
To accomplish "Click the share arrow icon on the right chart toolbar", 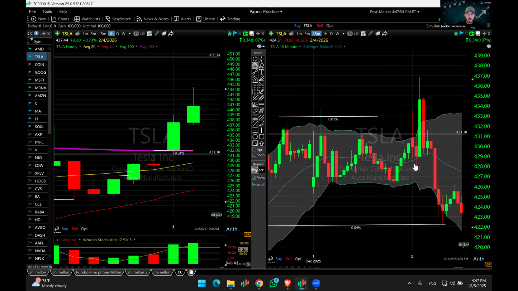I will [385, 33].
